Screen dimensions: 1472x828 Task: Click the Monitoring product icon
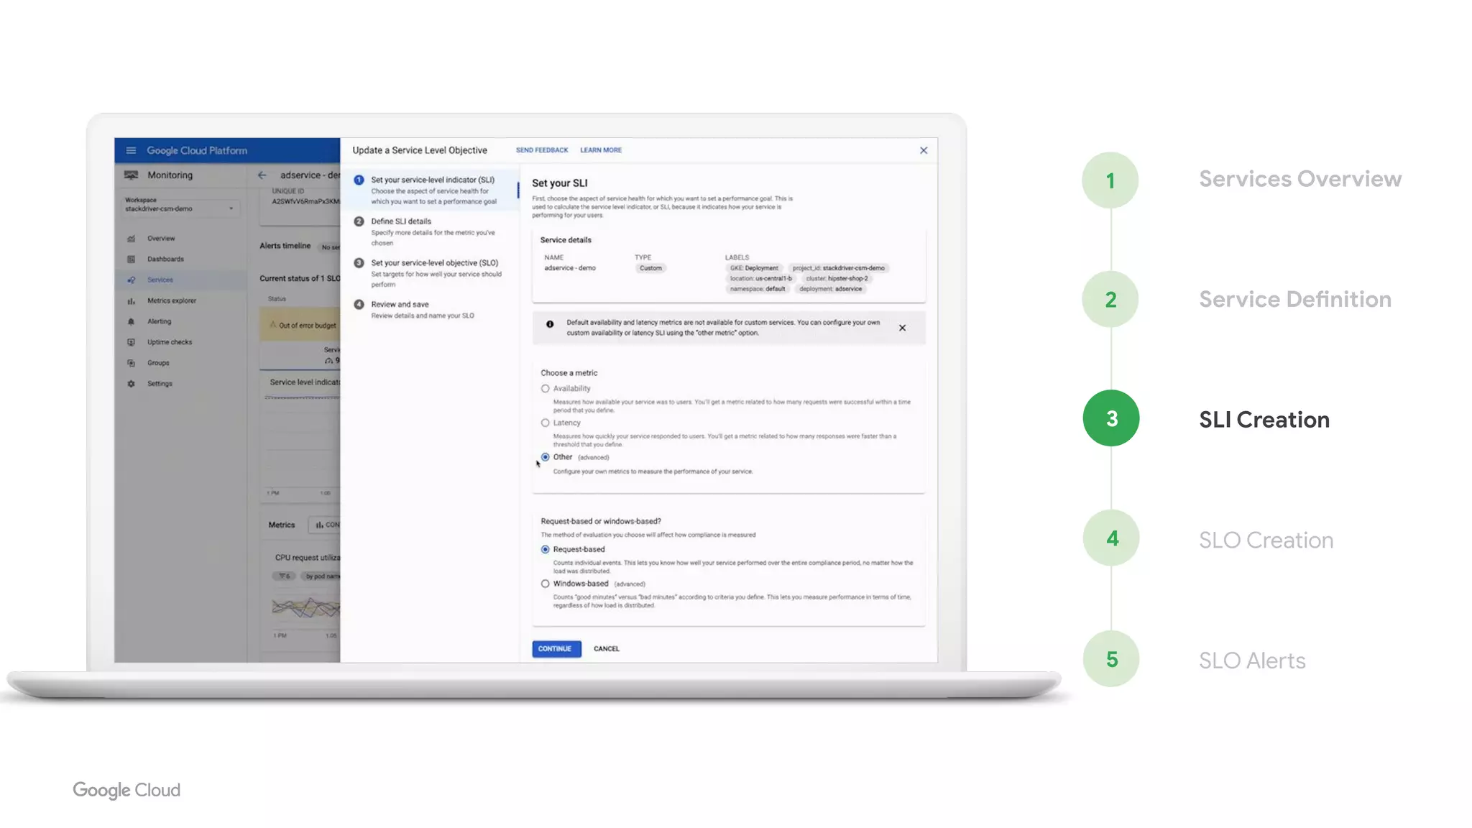(x=131, y=175)
